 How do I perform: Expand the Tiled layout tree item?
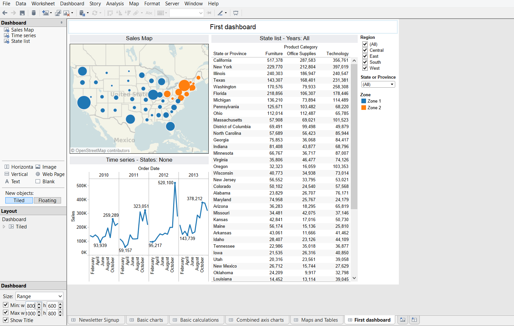pyautogui.click(x=4, y=227)
